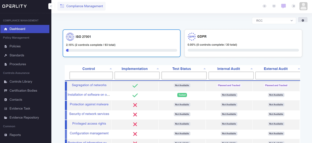The width and height of the screenshot is (312, 143).
Task: Click red X for Protection against malware
Action: (135, 105)
